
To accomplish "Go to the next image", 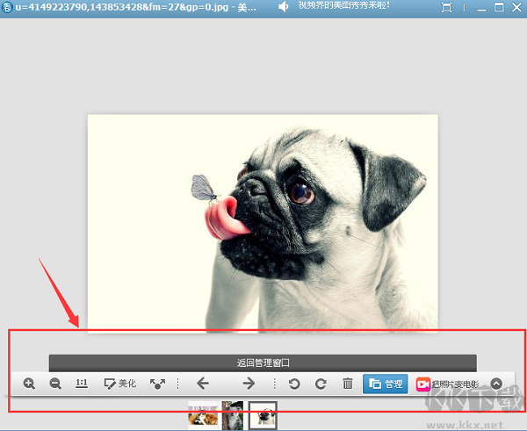I will point(249,384).
